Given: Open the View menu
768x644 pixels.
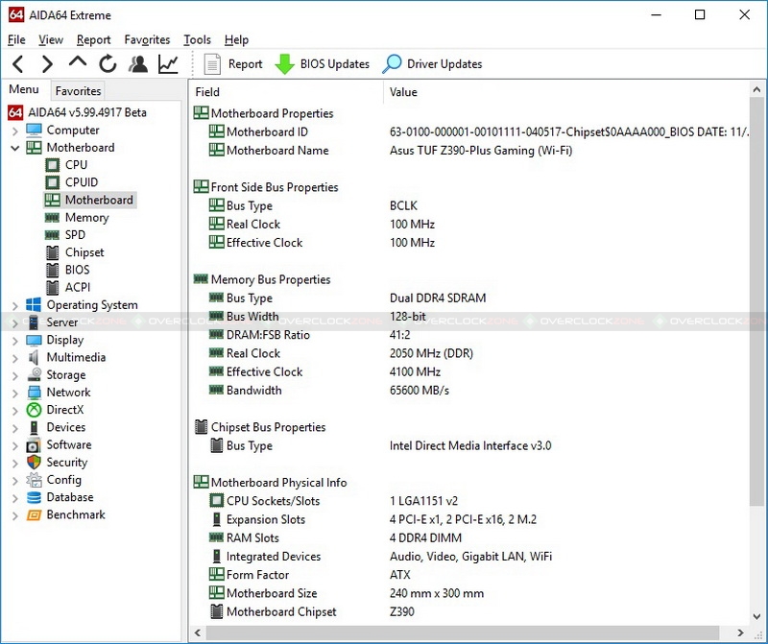Looking at the screenshot, I should coord(51,39).
